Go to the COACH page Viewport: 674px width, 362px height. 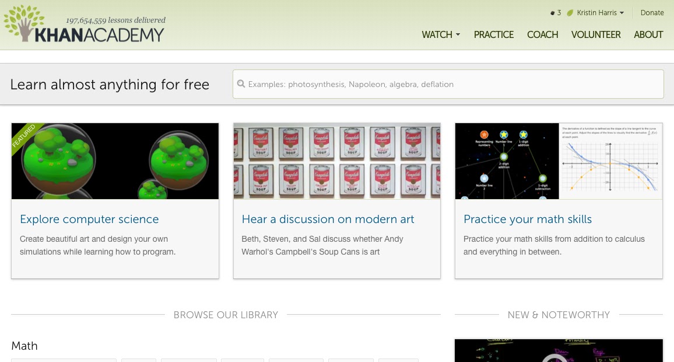click(542, 35)
